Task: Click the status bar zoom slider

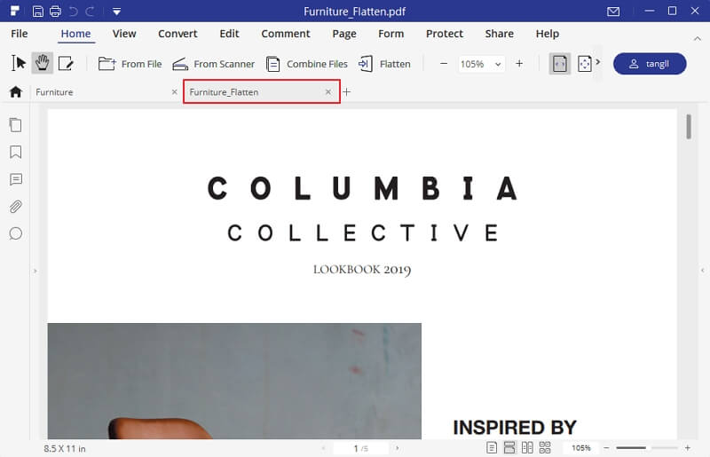Action: pos(647,448)
